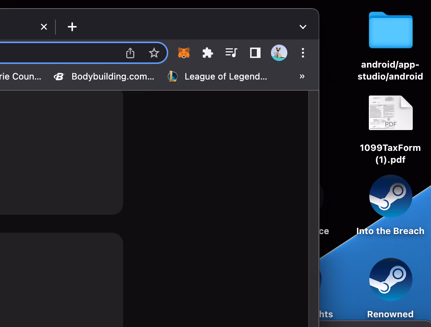Open Chrome's three-dot menu
Screen dimensions: 431x327
(303, 53)
